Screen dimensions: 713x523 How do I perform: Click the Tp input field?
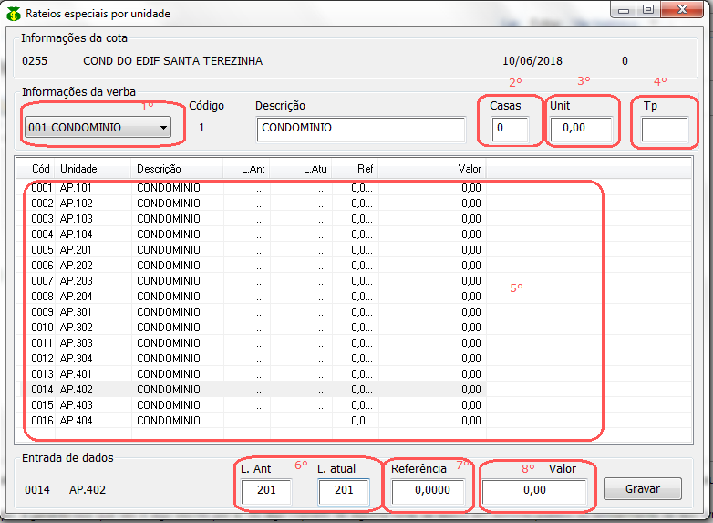tap(664, 131)
